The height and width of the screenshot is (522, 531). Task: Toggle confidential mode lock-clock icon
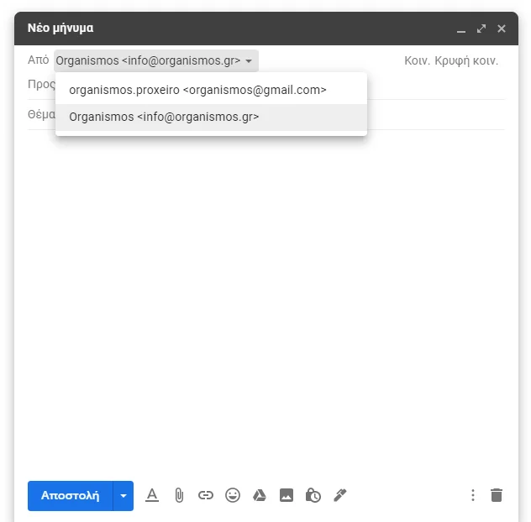[x=313, y=496]
